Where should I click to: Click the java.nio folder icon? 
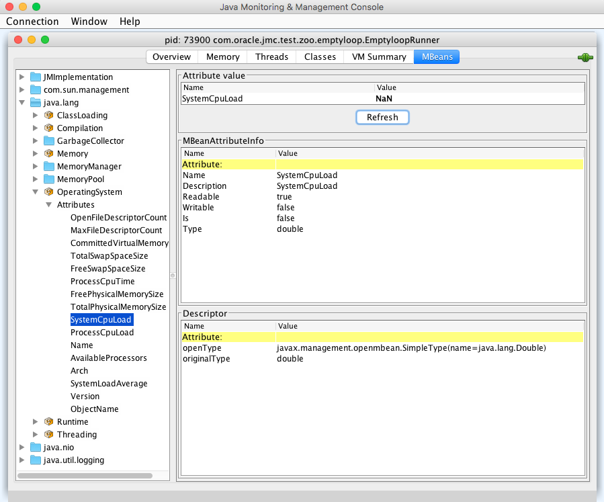point(36,448)
